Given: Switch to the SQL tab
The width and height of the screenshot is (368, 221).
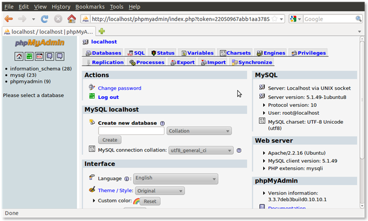Looking at the screenshot, I should point(136,53).
